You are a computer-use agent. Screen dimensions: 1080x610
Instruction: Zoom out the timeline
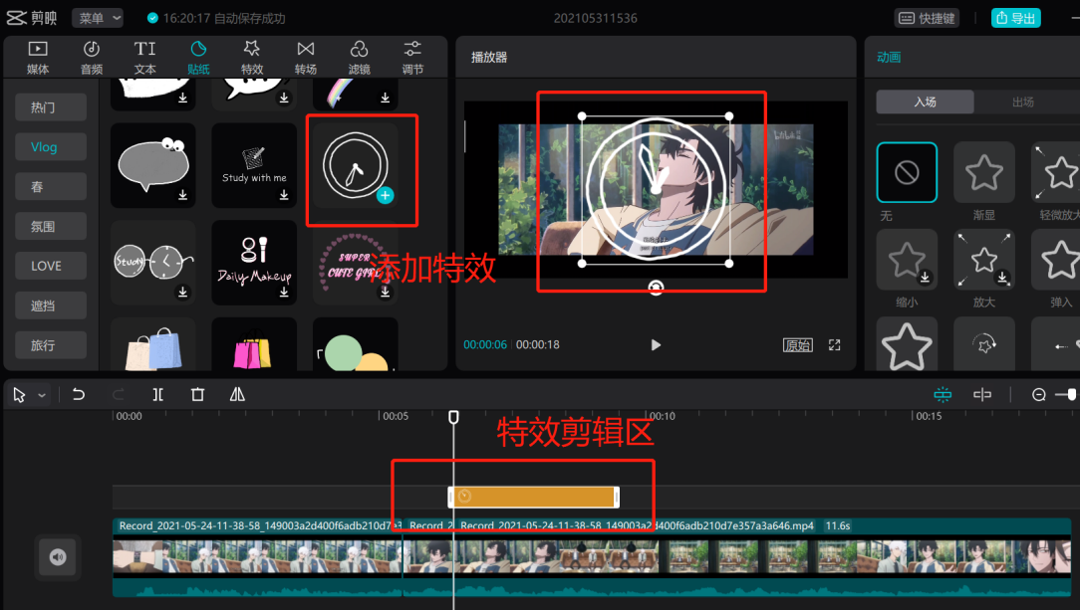1039,395
